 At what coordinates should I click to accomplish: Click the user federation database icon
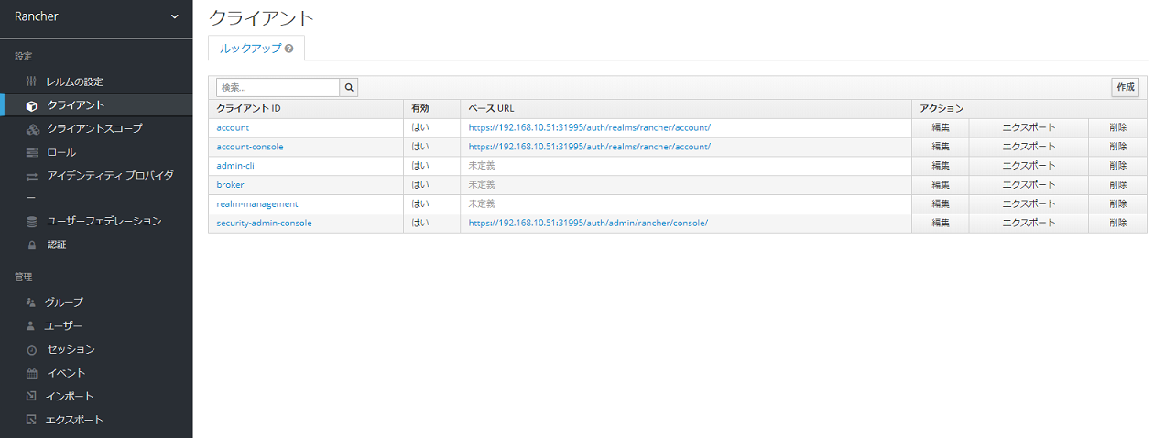[32, 222]
